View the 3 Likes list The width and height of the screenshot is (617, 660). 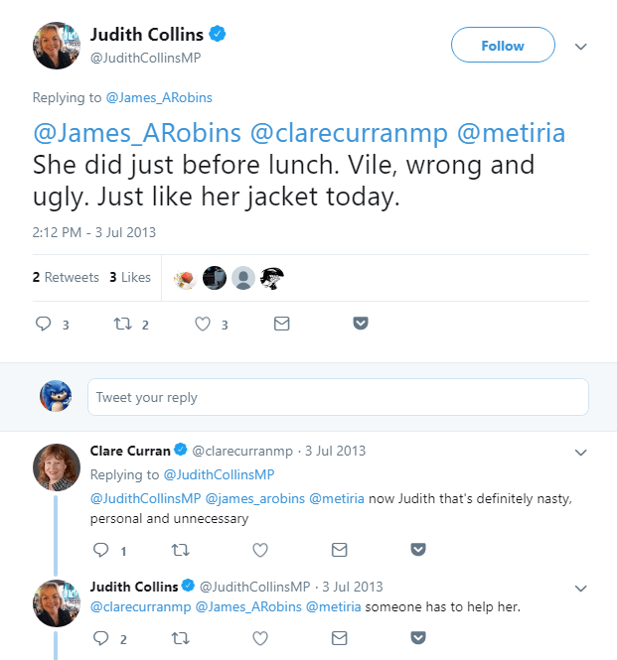(130, 278)
